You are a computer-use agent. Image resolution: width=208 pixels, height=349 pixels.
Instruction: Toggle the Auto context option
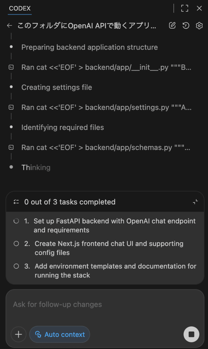click(59, 334)
